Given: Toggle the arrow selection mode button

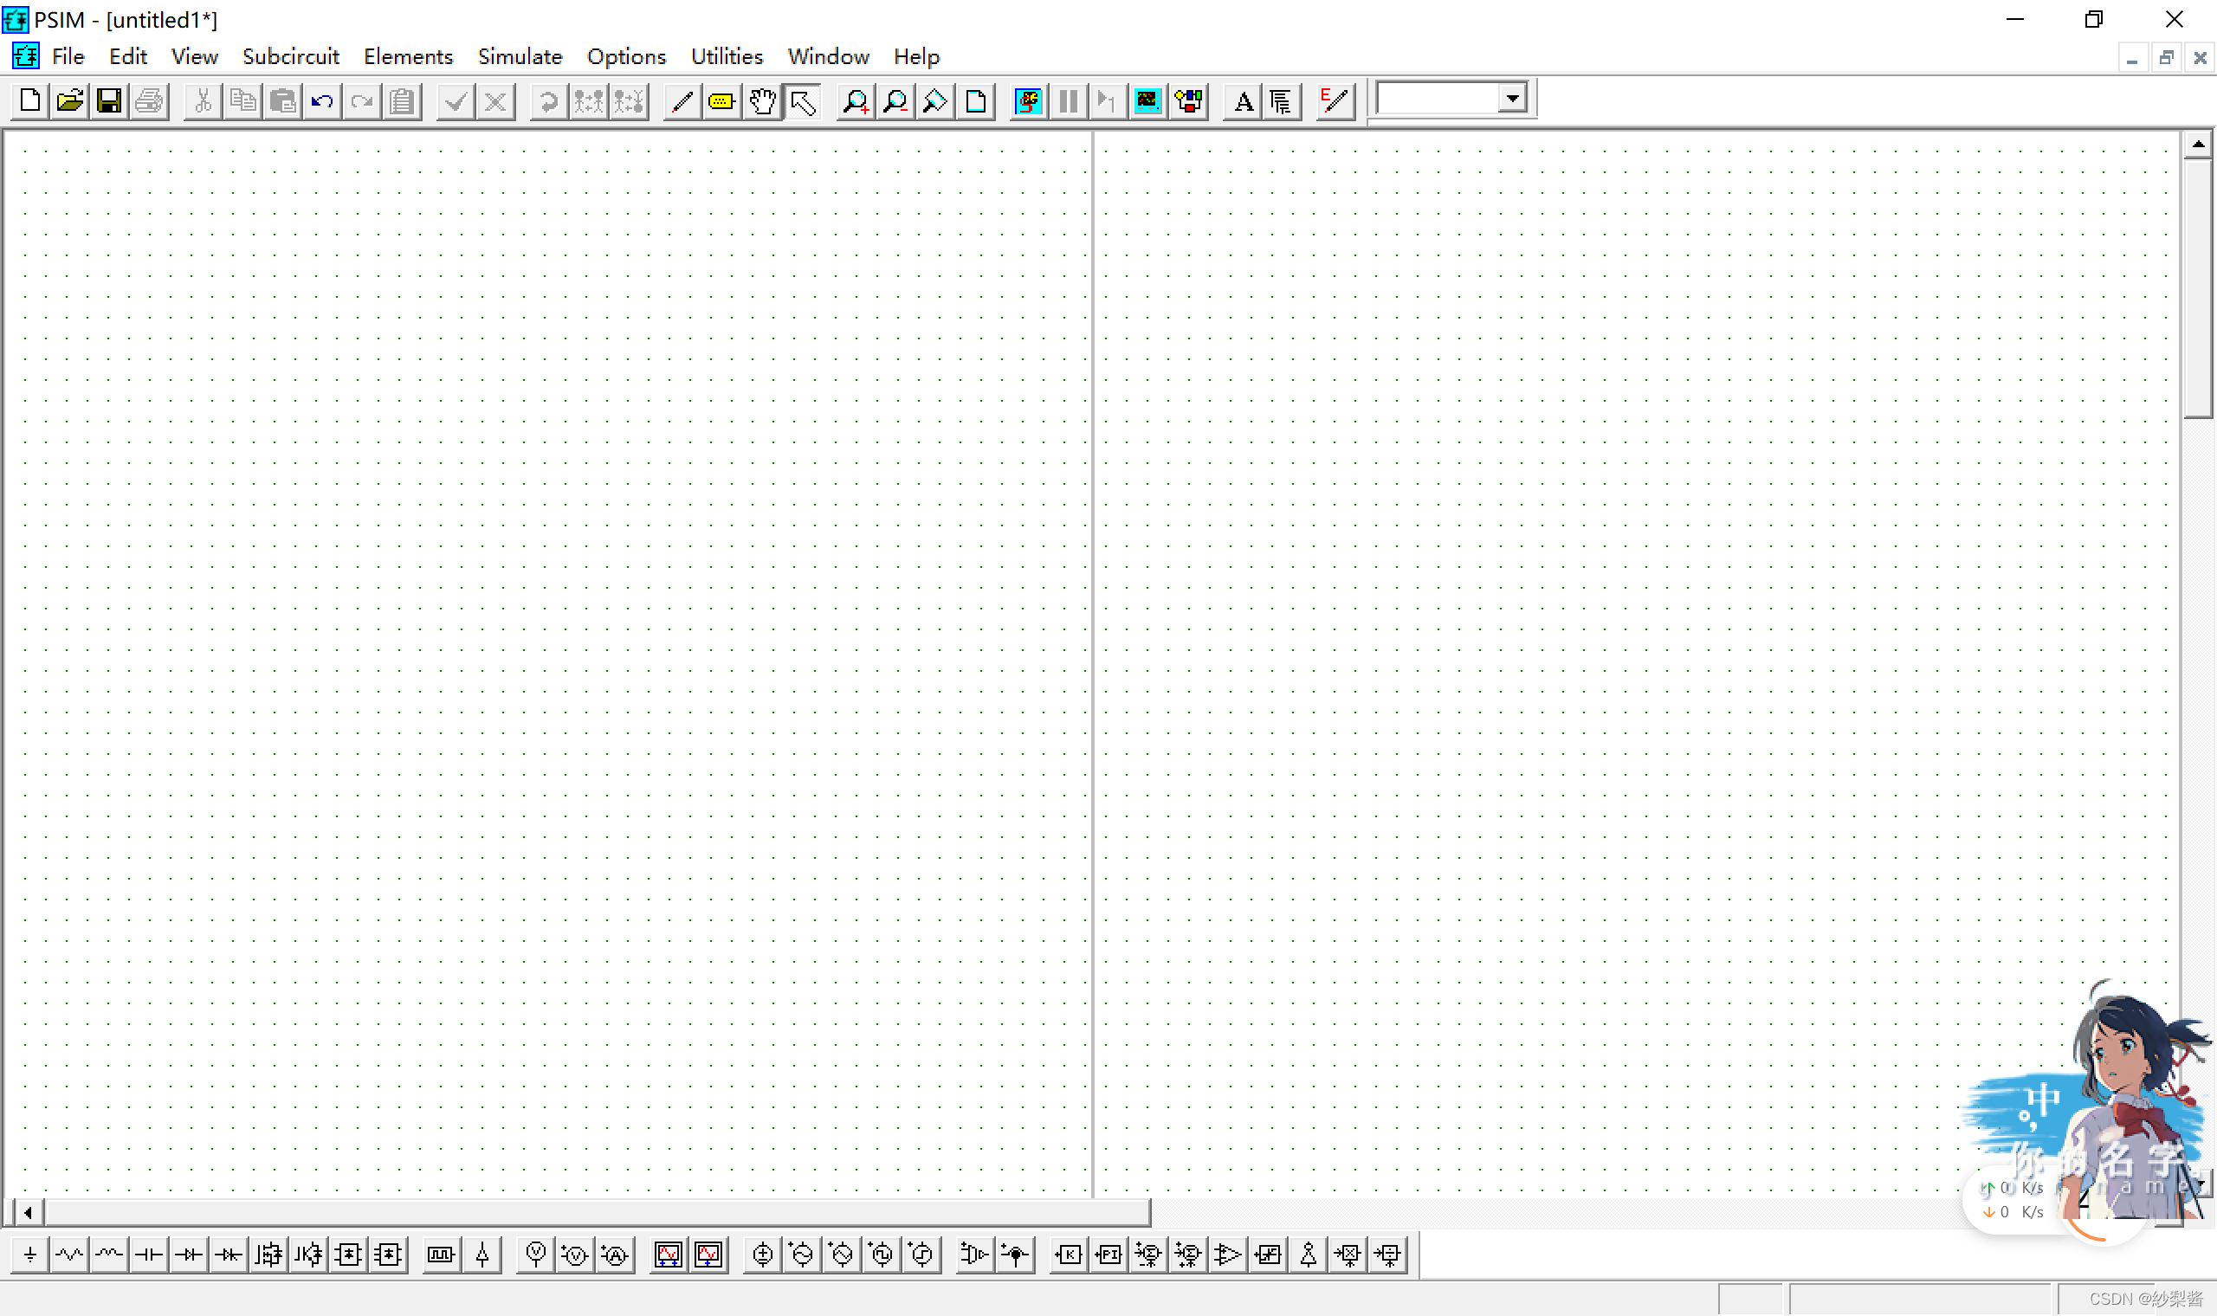Looking at the screenshot, I should [803, 101].
